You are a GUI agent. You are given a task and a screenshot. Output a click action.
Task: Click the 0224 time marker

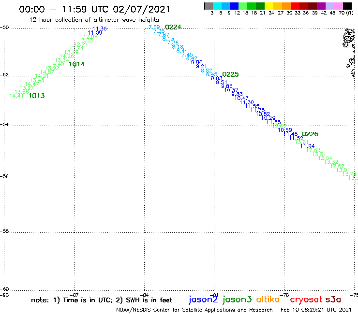173,27
